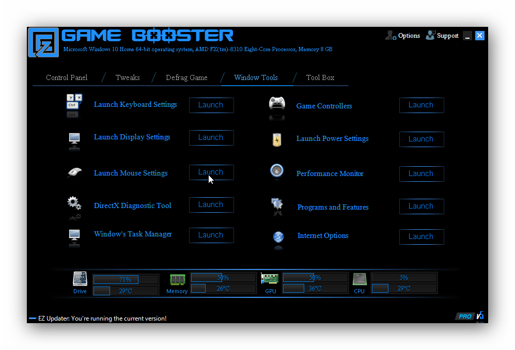Image resolution: width=515 pixels, height=350 pixels.
Task: Click the GPU usage bar showing 50%
Action: click(315, 277)
